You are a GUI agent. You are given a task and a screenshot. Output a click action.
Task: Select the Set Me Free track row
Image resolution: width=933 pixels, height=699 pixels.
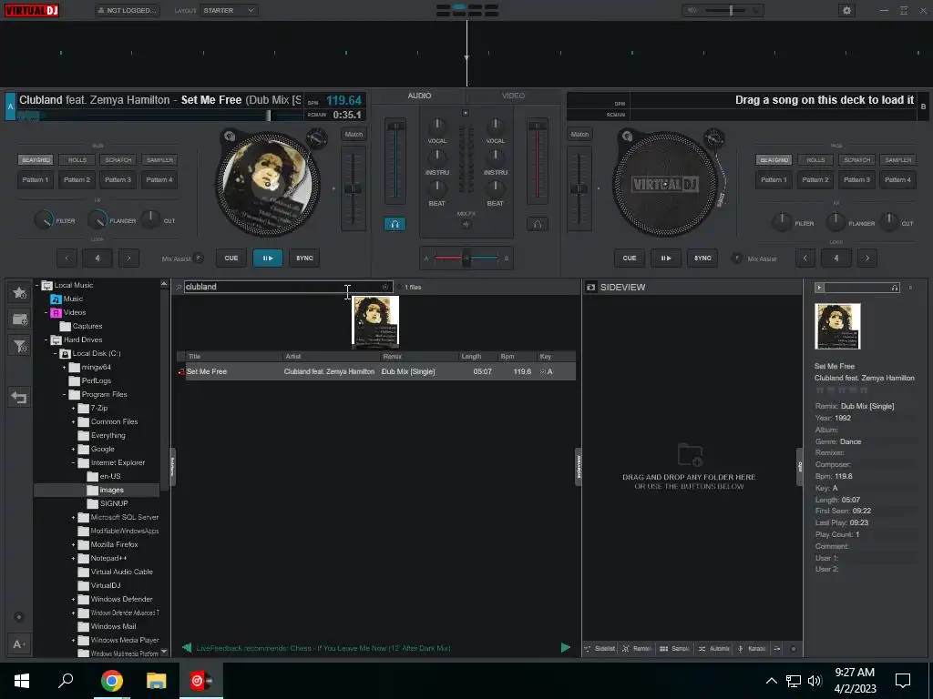tap(376, 371)
